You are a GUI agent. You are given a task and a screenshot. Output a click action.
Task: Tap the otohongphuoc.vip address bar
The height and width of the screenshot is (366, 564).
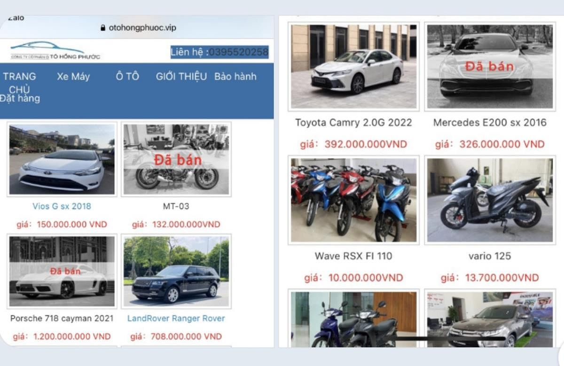tap(138, 28)
